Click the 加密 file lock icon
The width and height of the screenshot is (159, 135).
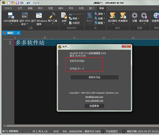click(64, 15)
